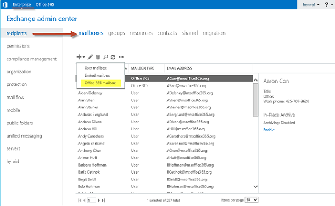Screen dimensions: 335x206
Task: Click the list scrollbar up arrow
Action: [255, 80]
